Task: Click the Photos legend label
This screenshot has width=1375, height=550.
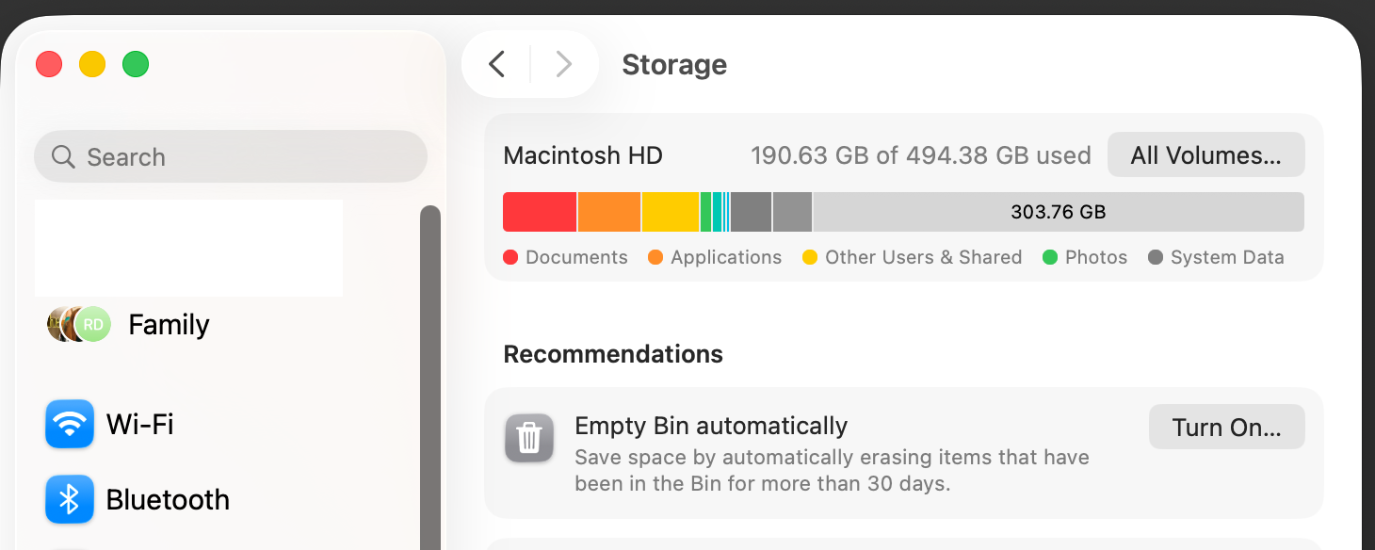Action: (x=1095, y=257)
